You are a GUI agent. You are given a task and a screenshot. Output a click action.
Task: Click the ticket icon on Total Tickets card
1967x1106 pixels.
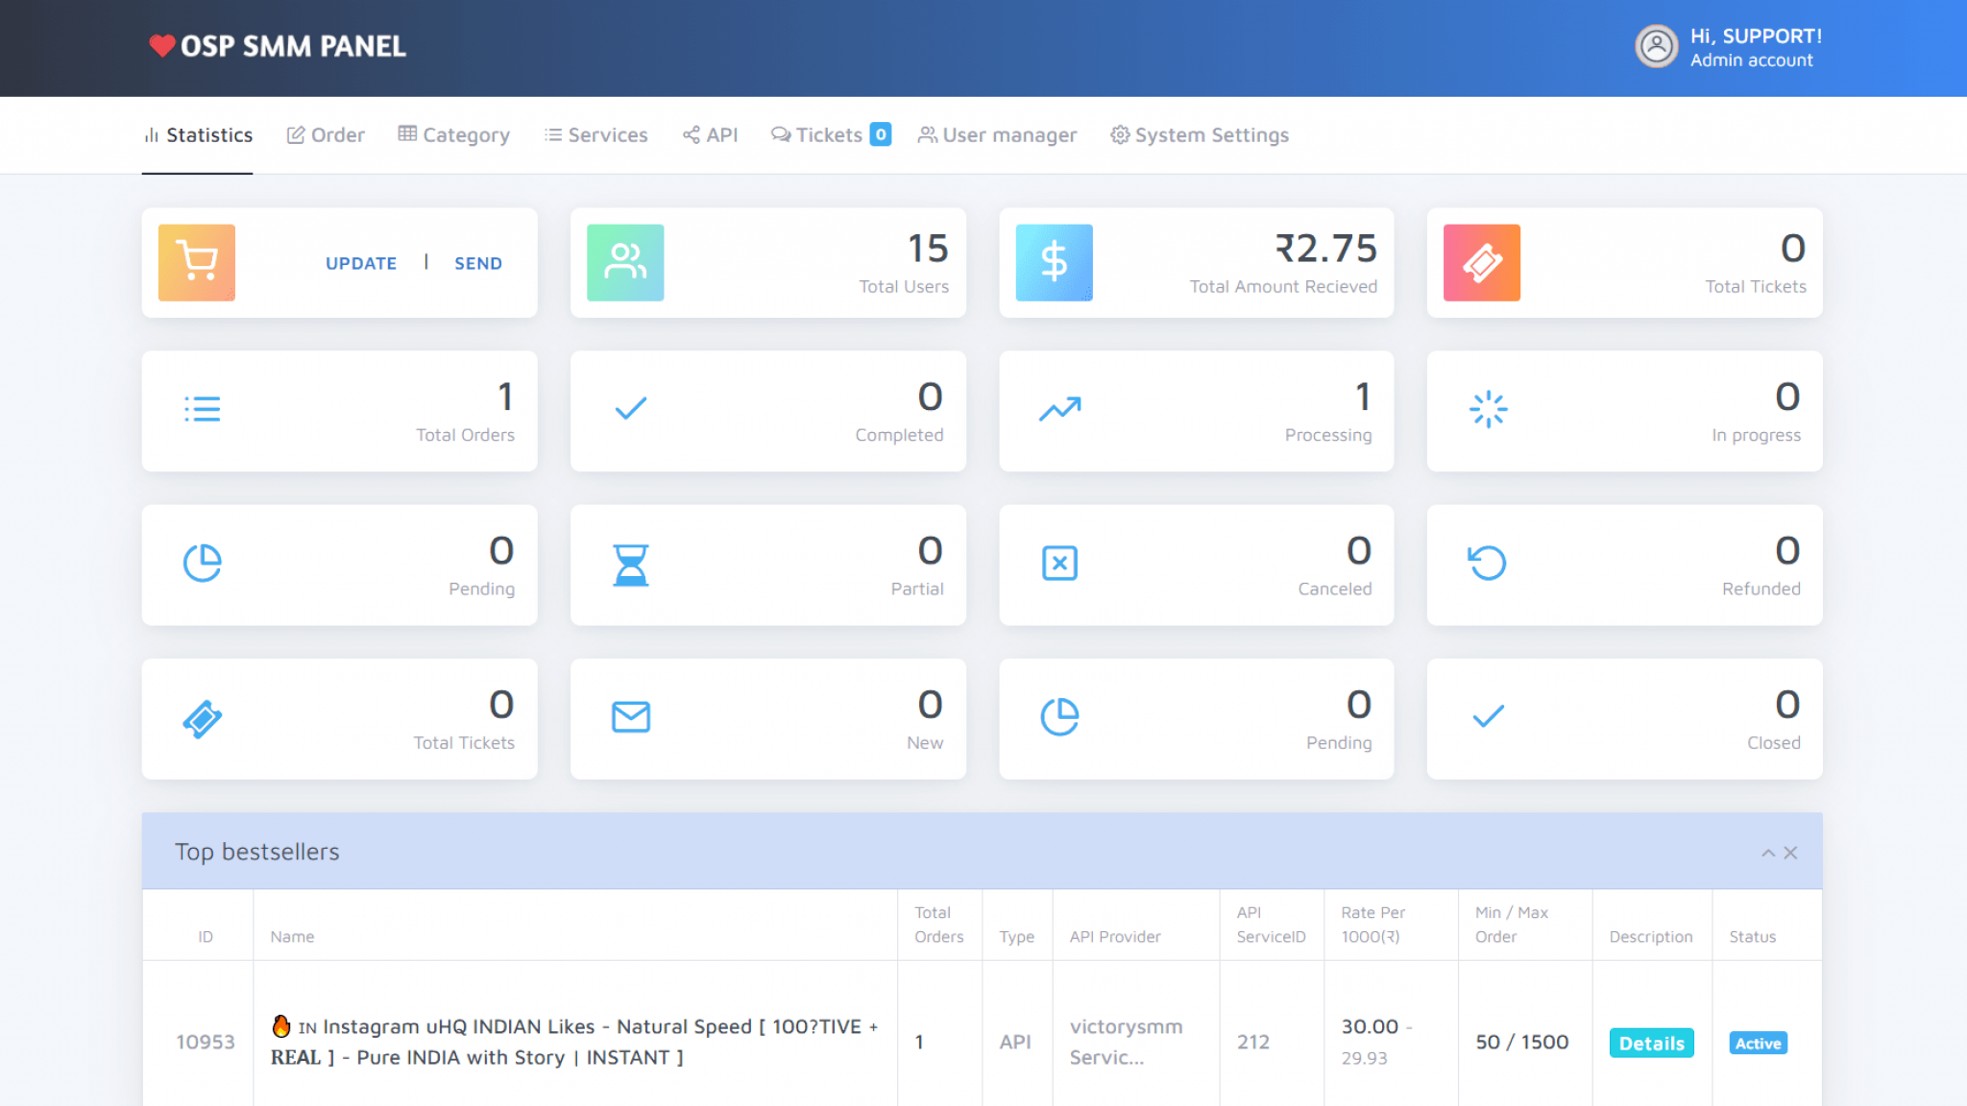click(1481, 262)
